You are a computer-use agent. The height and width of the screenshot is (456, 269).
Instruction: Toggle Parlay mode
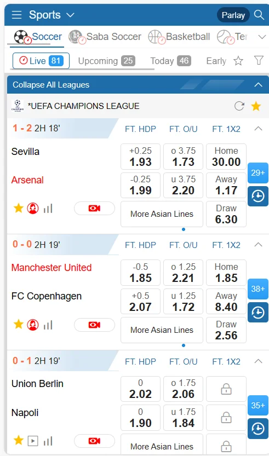pyautogui.click(x=233, y=15)
